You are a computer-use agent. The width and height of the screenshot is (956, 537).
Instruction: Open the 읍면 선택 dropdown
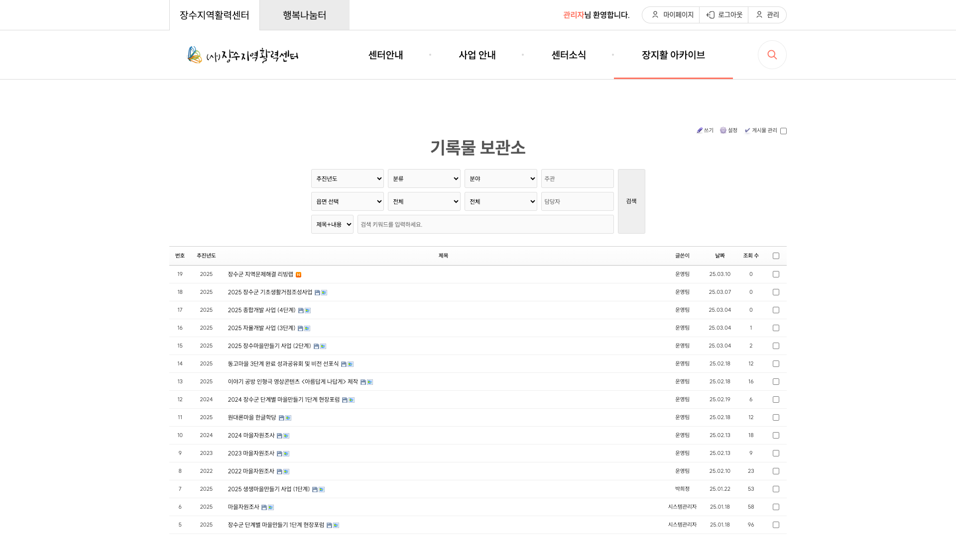coord(348,201)
